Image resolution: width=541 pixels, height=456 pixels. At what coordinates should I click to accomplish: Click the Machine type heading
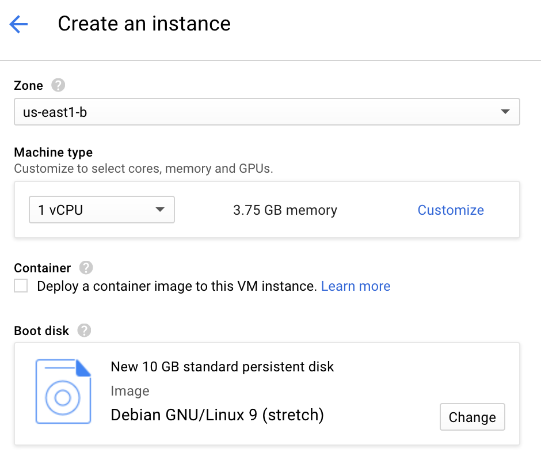pyautogui.click(x=53, y=153)
